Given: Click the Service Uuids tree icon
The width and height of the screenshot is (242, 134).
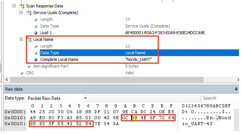Looking at the screenshot, I should coord(29,13).
